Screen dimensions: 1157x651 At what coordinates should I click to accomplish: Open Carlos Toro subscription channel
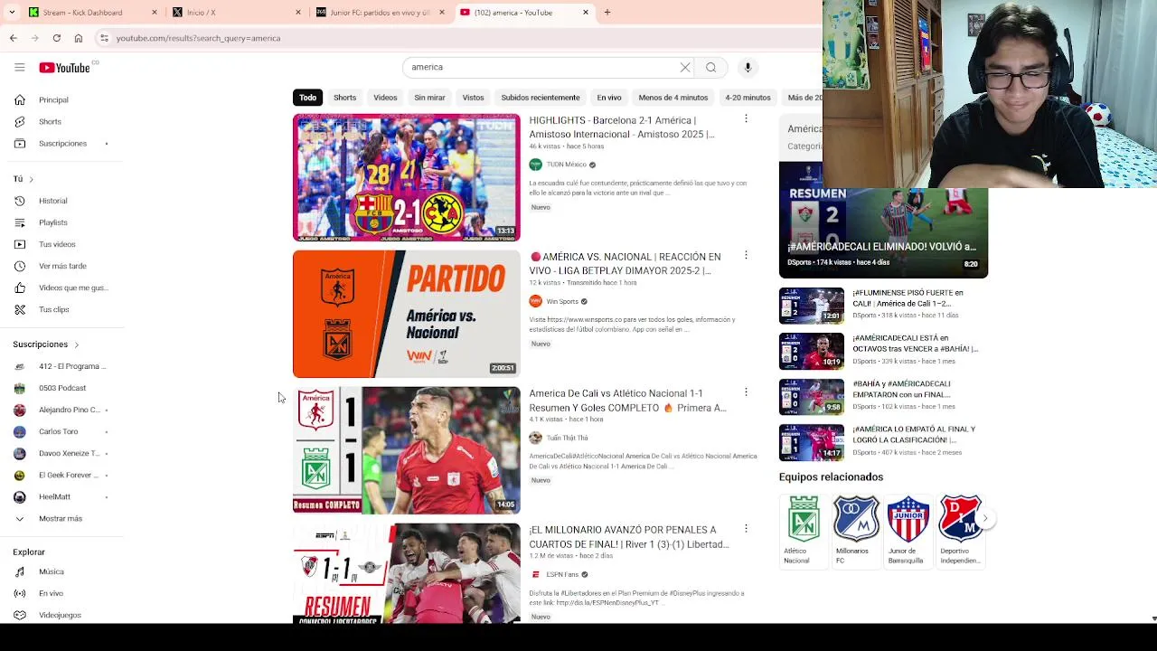[60, 431]
